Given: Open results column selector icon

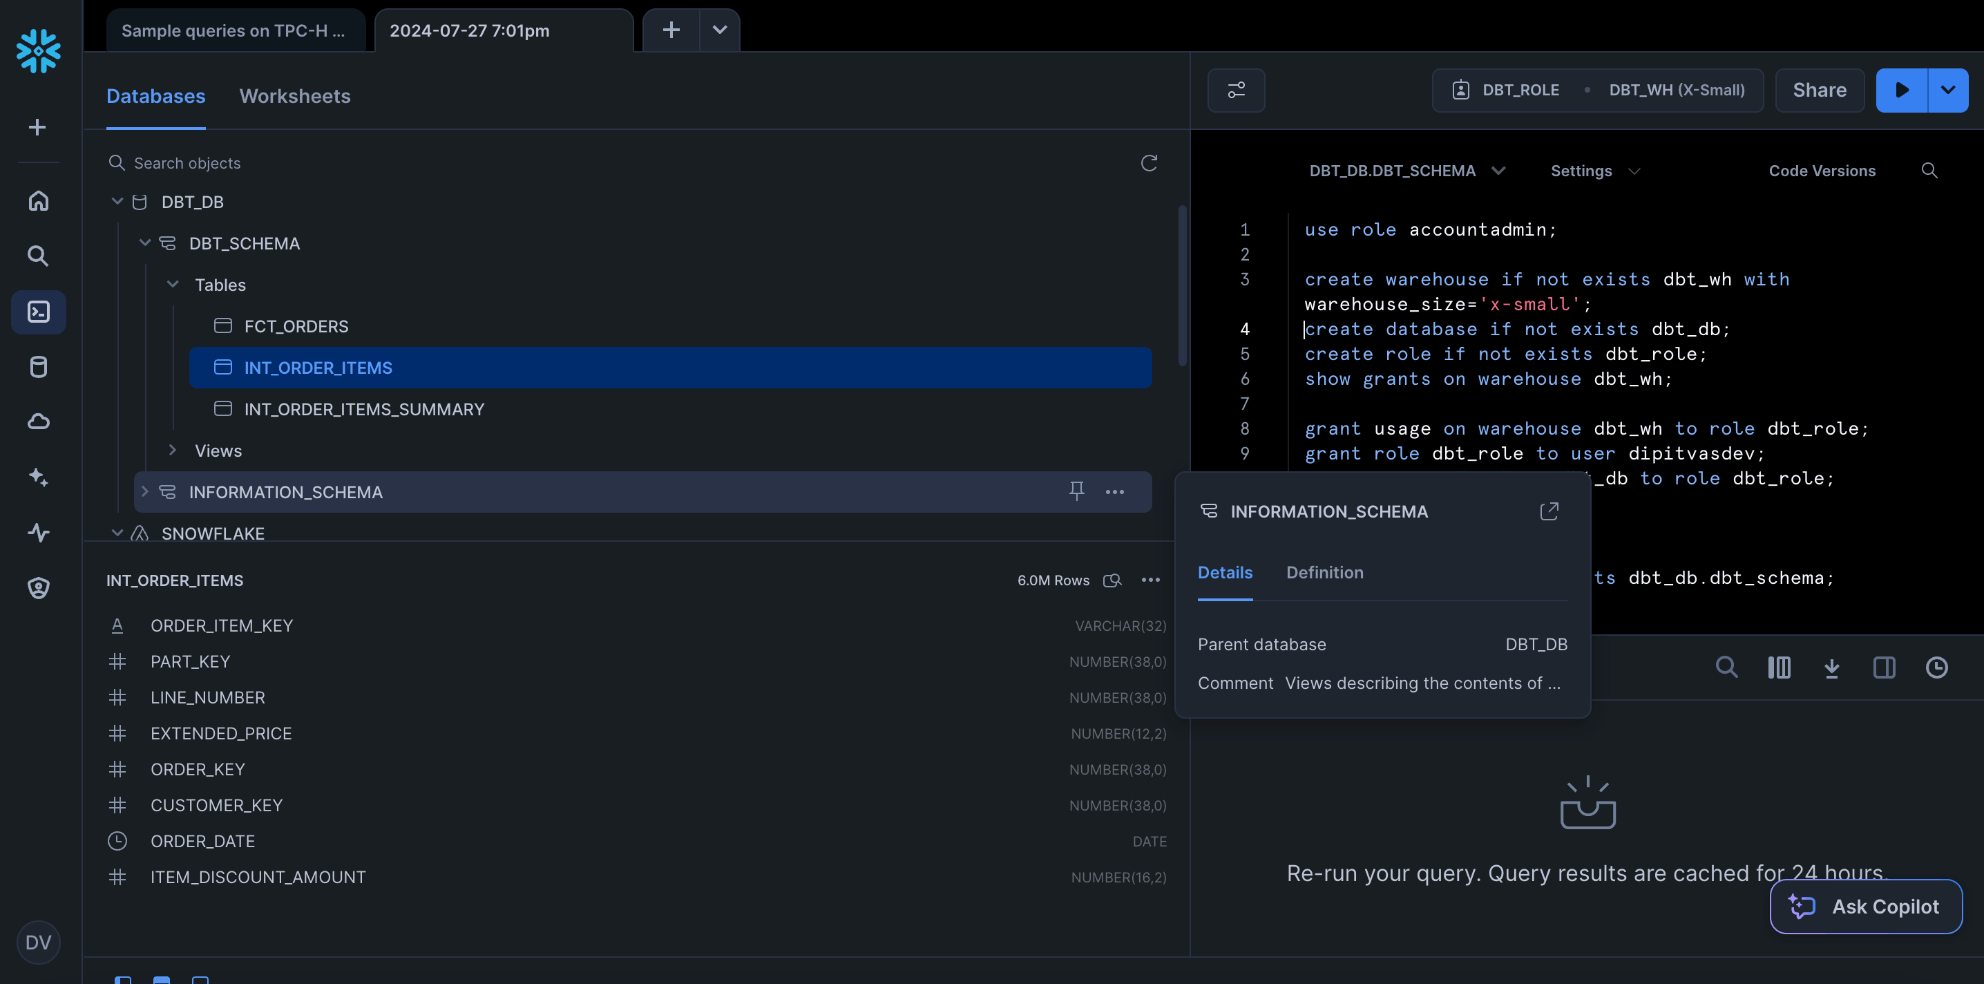Looking at the screenshot, I should [x=1779, y=668].
